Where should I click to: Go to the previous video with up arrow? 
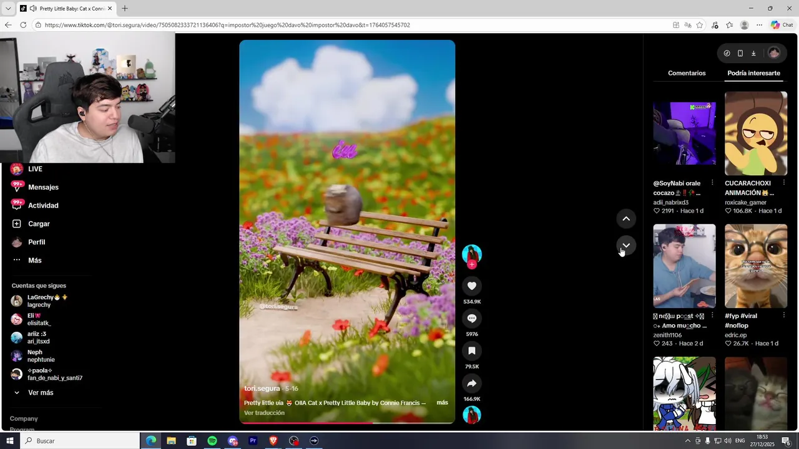pyautogui.click(x=626, y=218)
